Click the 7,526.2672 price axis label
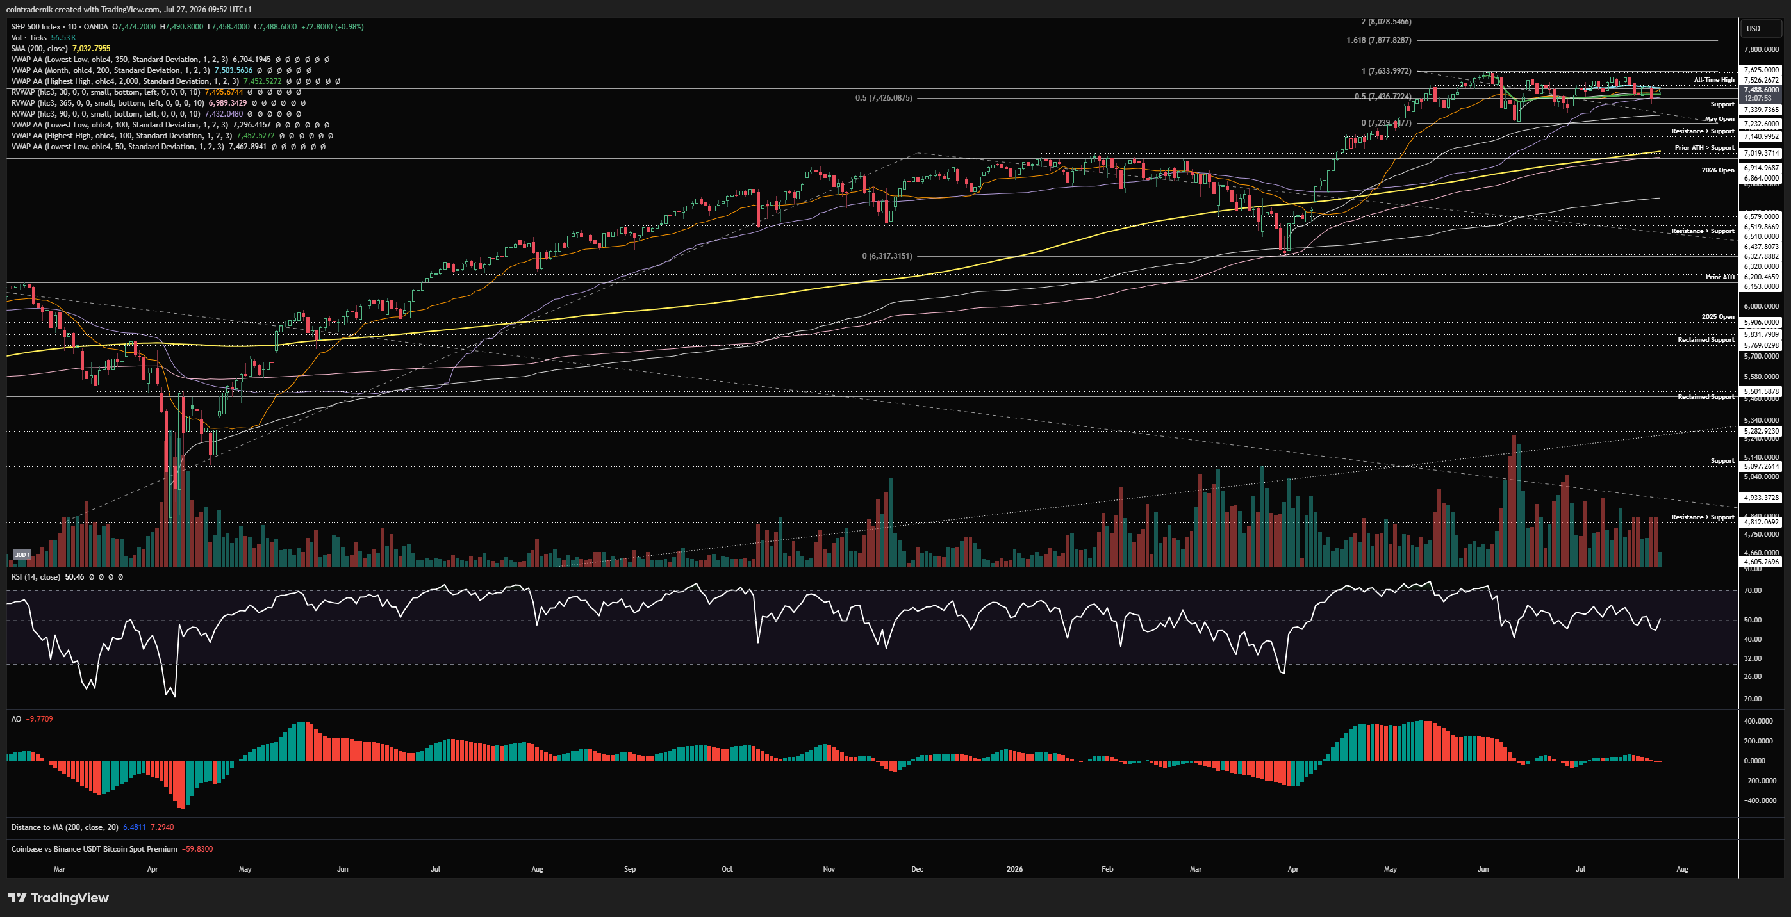The image size is (1791, 917). coord(1761,80)
